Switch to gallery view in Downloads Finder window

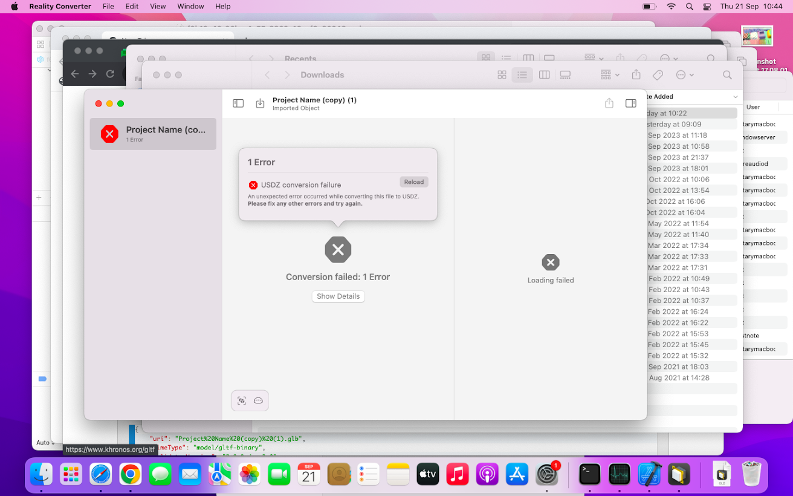565,75
